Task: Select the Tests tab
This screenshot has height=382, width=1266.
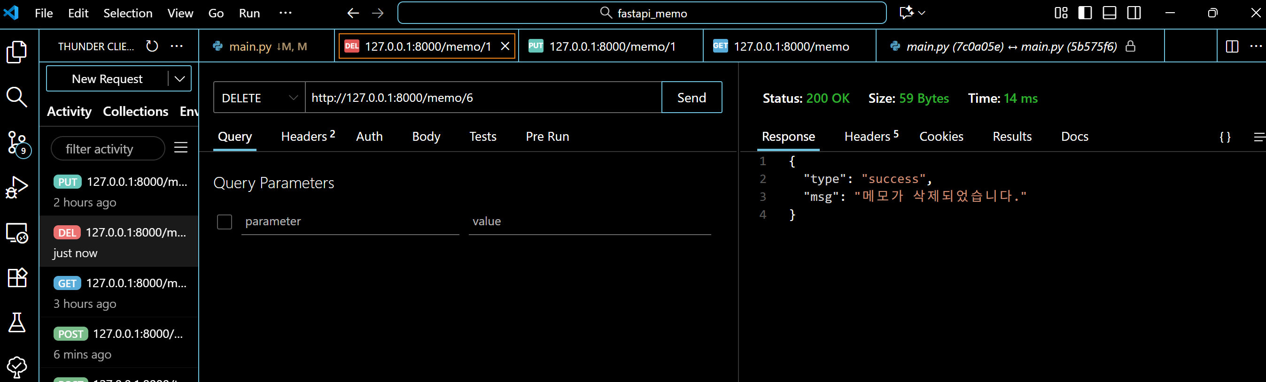Action: (x=482, y=137)
